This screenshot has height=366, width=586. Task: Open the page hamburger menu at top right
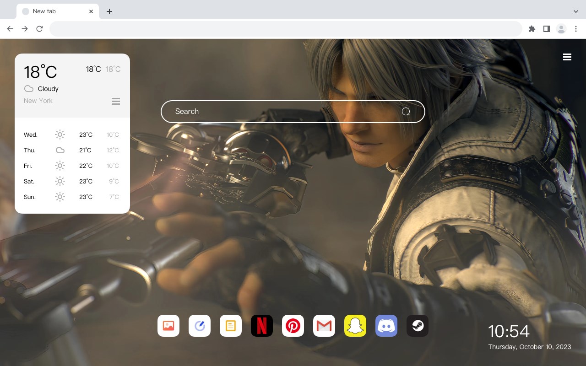(567, 57)
